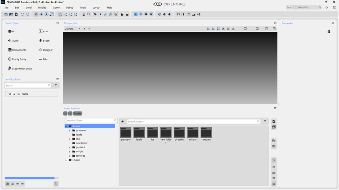Screen dimensions: 339x190
Task: Choose the Designer object in Create Object
Action: tap(46, 50)
